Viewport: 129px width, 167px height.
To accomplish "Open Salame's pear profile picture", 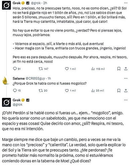I will coord(5,80).
